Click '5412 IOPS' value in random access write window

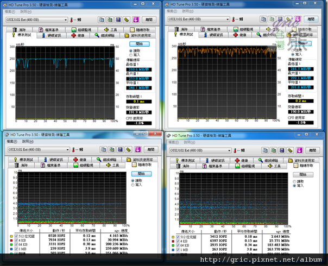click(218, 237)
